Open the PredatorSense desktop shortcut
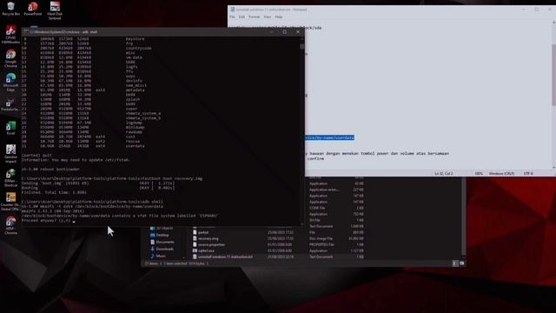Image resolution: width=556 pixels, height=313 pixels. (x=10, y=104)
